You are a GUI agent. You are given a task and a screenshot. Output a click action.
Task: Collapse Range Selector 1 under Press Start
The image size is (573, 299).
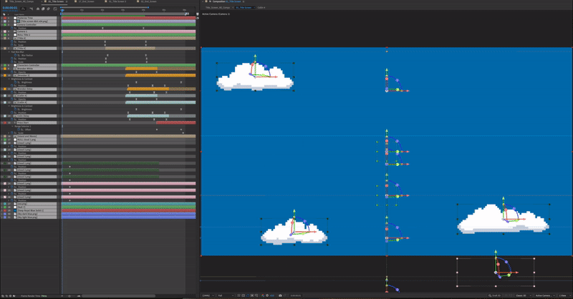coord(12,127)
